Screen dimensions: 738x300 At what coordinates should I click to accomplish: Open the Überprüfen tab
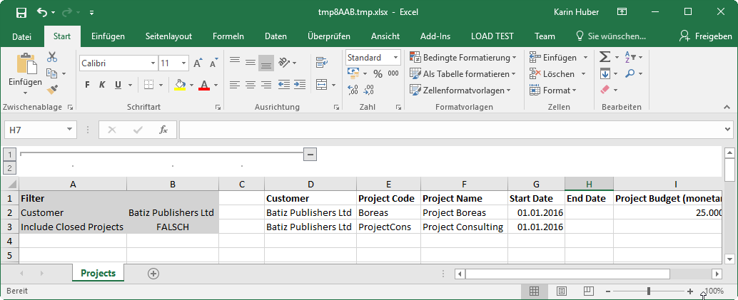tap(329, 36)
